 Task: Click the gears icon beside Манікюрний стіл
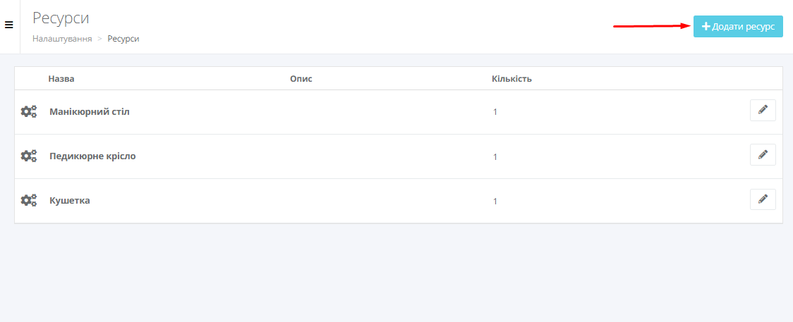coord(29,111)
